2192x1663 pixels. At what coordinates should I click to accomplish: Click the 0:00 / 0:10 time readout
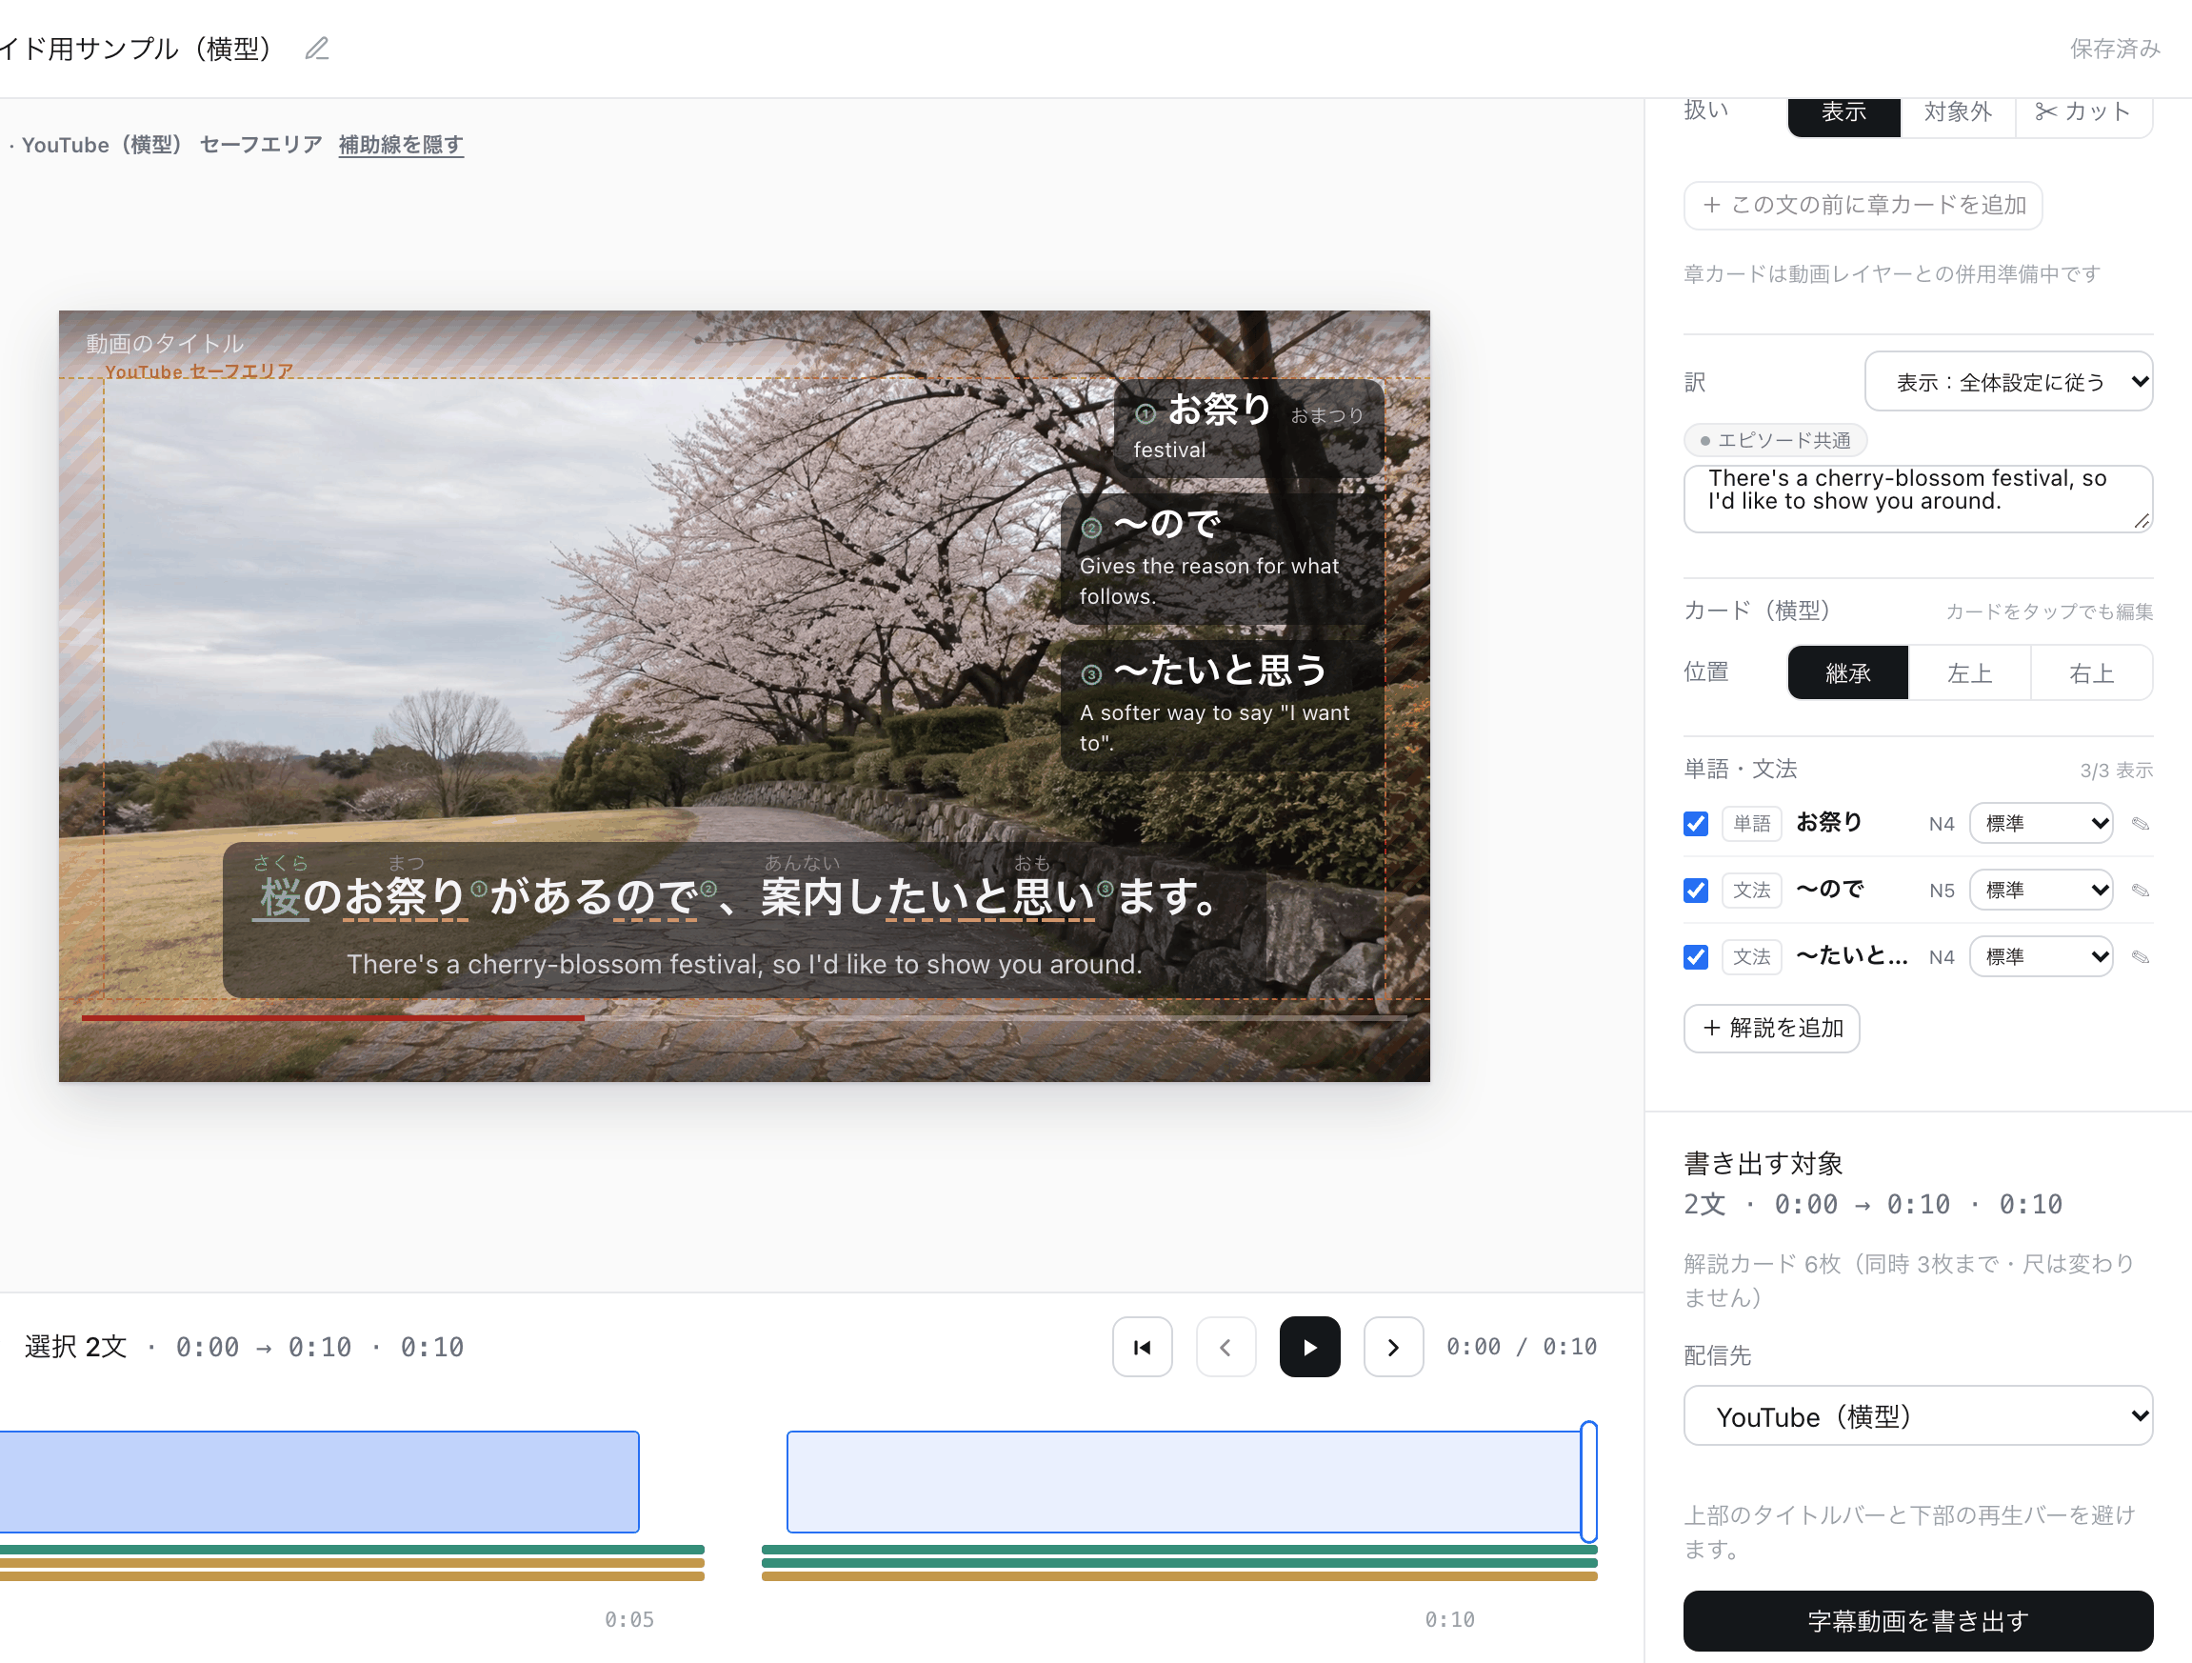click(x=1521, y=1347)
